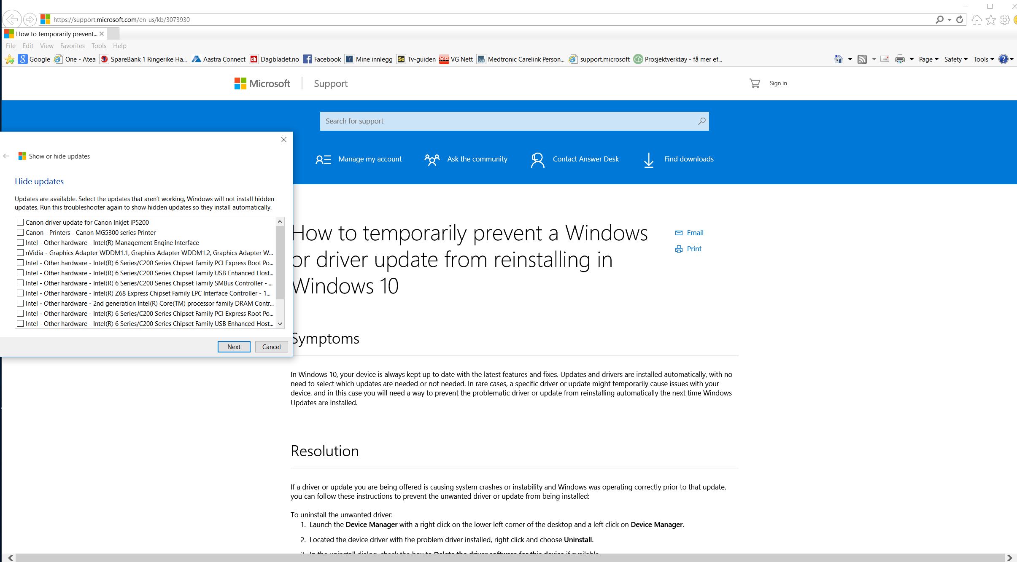Click Cancel in the Hide updates dialog
The height and width of the screenshot is (562, 1017).
pyautogui.click(x=271, y=347)
